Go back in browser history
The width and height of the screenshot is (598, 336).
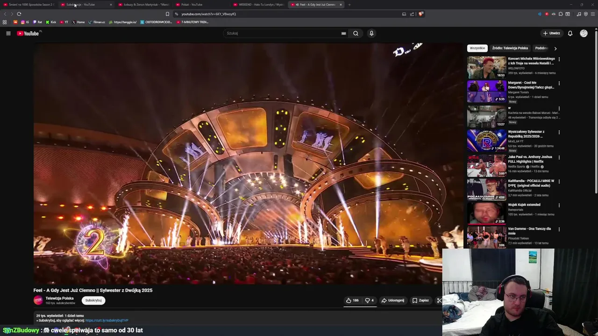(5, 14)
